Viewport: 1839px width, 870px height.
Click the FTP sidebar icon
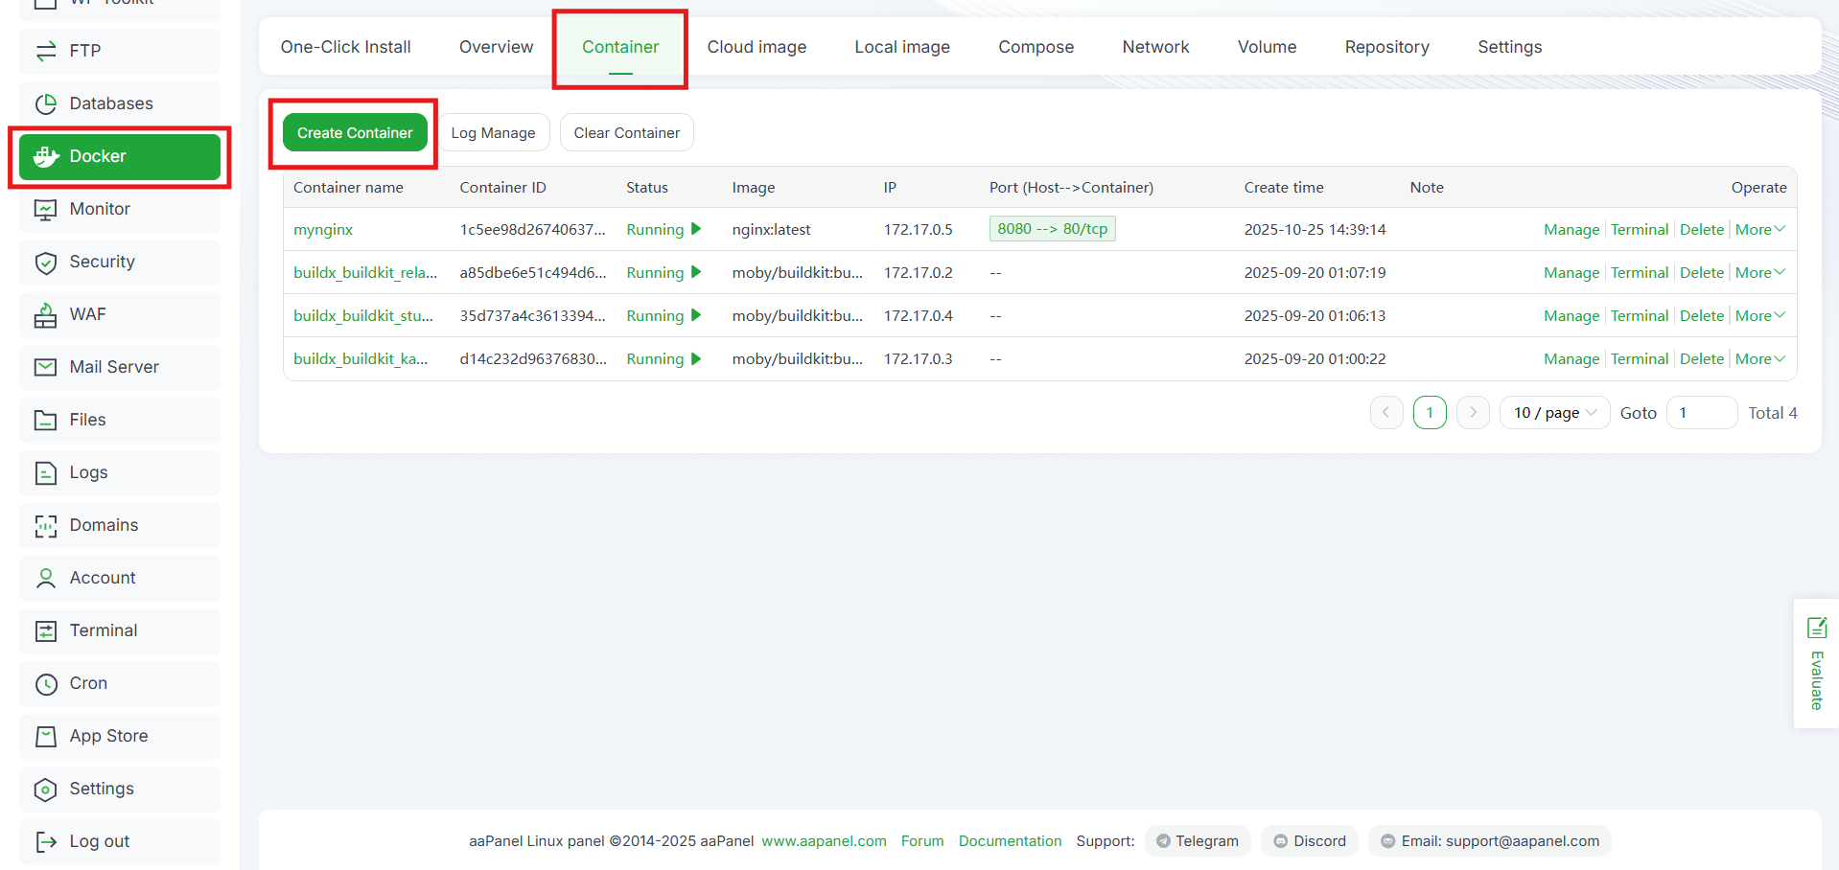coord(46,51)
